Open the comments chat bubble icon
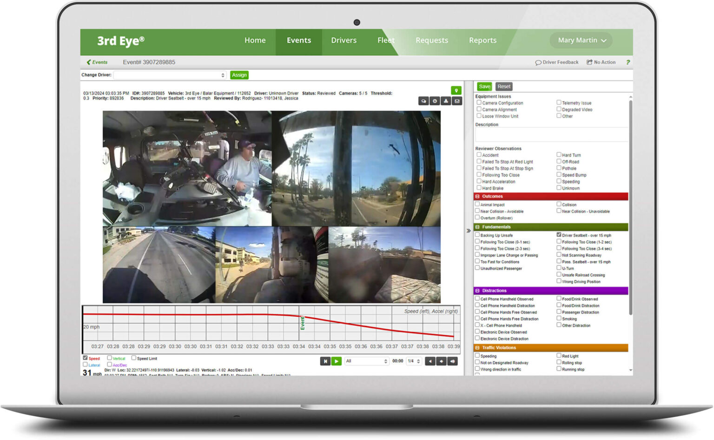 point(423,101)
